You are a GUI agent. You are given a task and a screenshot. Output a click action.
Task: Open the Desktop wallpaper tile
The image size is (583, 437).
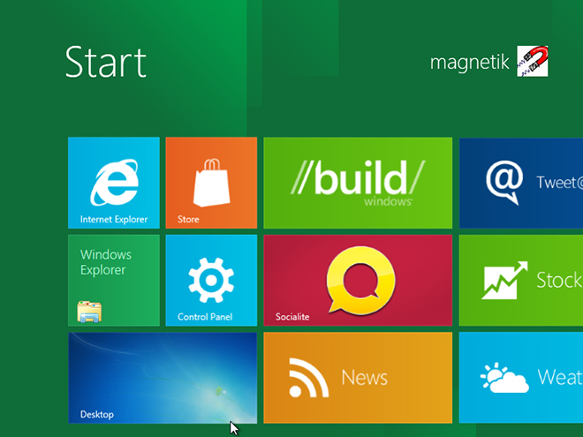(163, 378)
